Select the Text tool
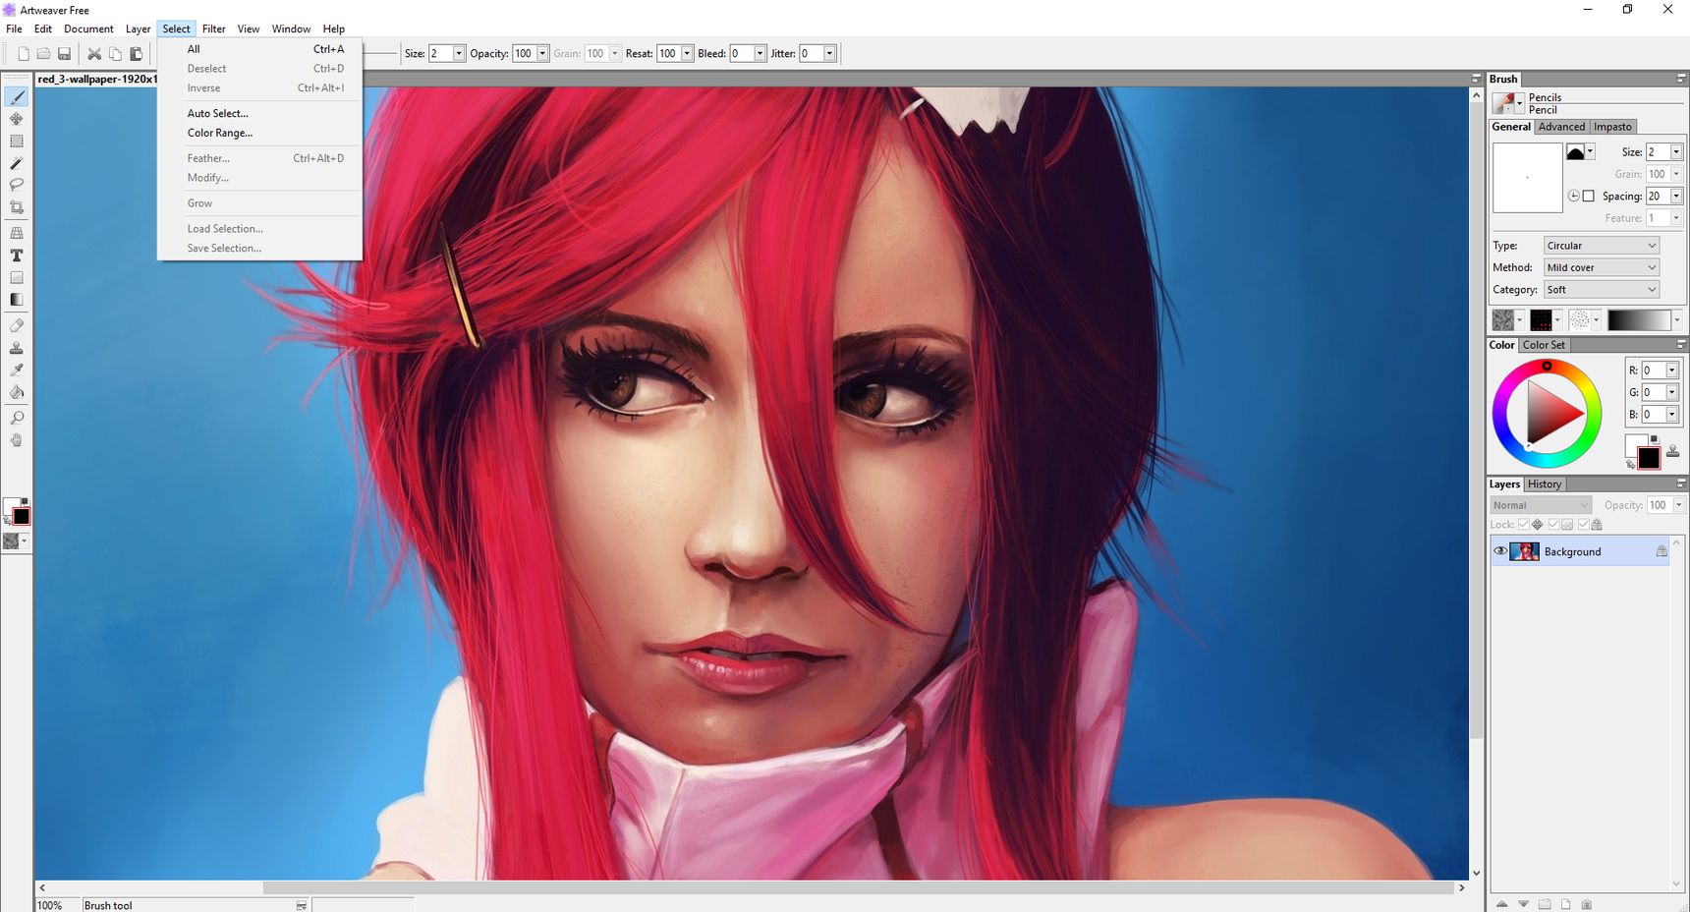This screenshot has width=1690, height=912. pyautogui.click(x=17, y=256)
